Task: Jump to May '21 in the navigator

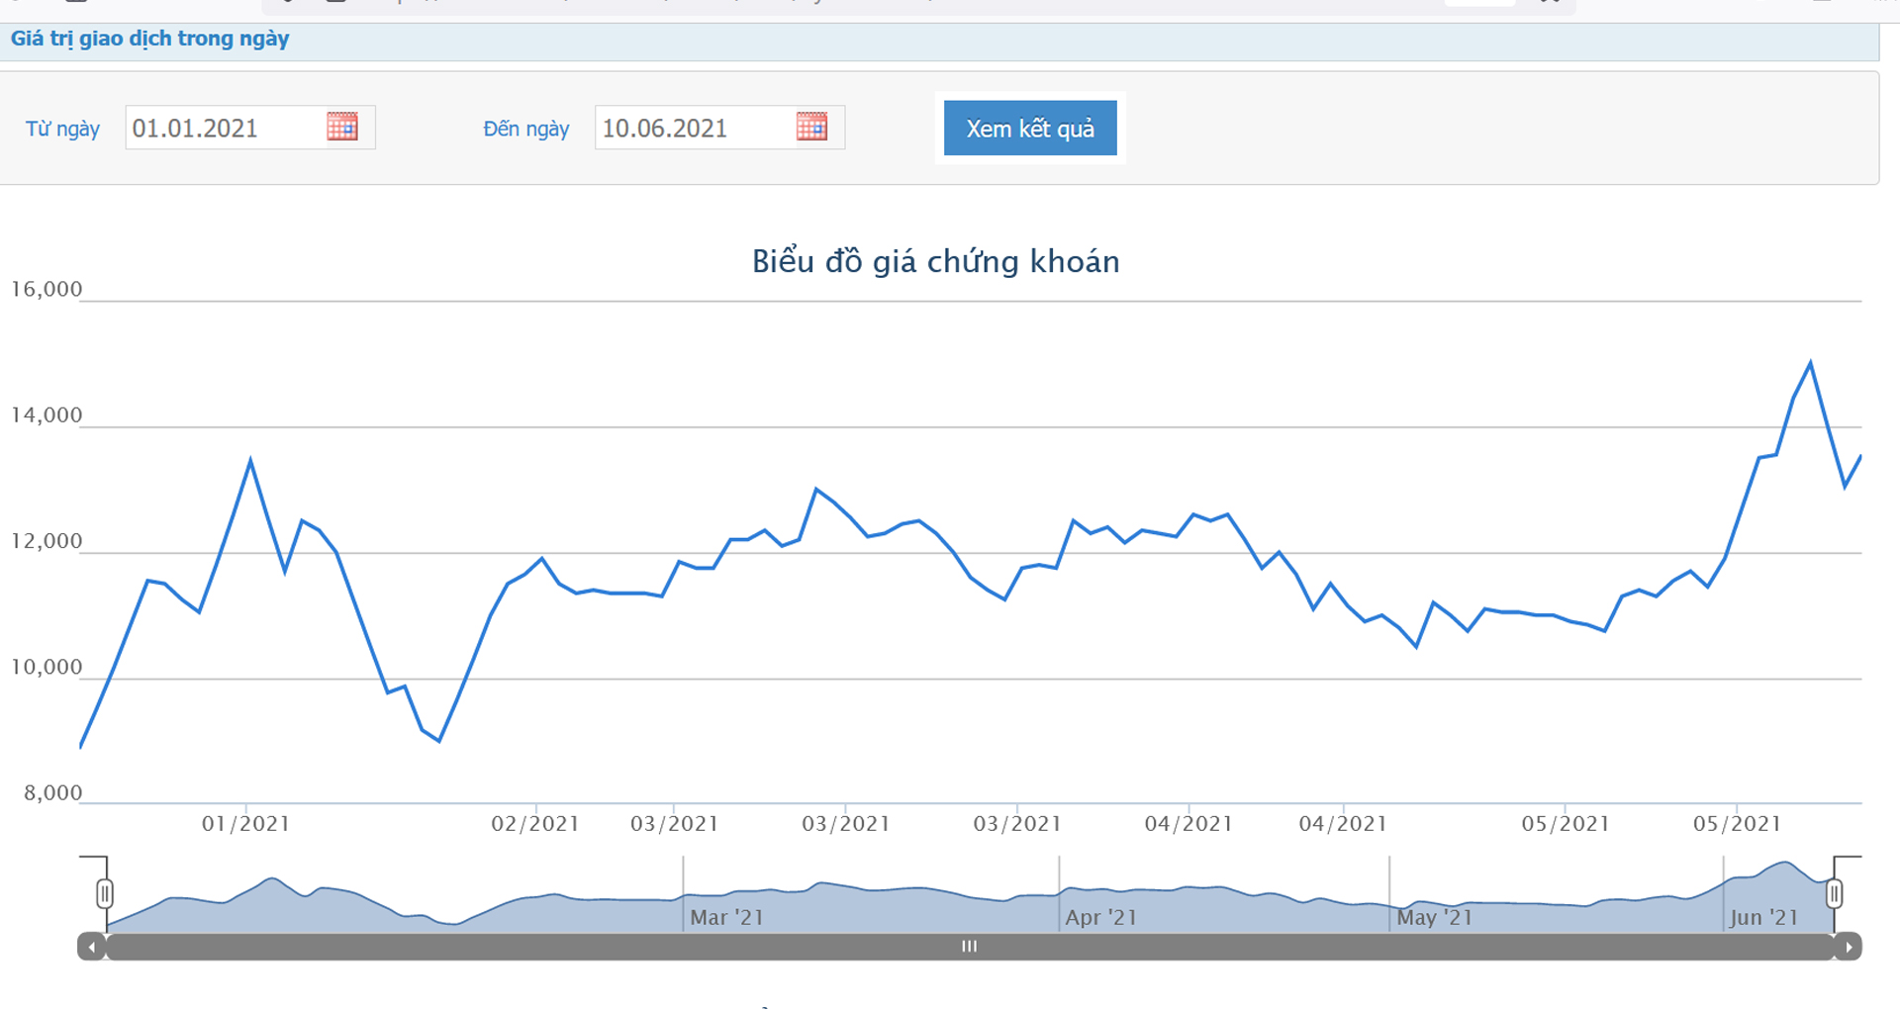Action: pos(1434,917)
